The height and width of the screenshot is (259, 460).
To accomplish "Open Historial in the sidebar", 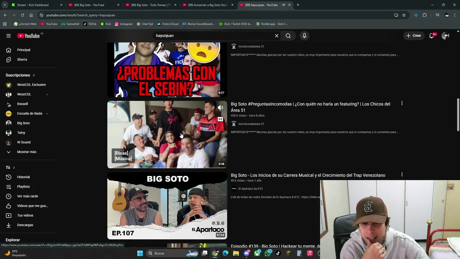I will 23,177.
